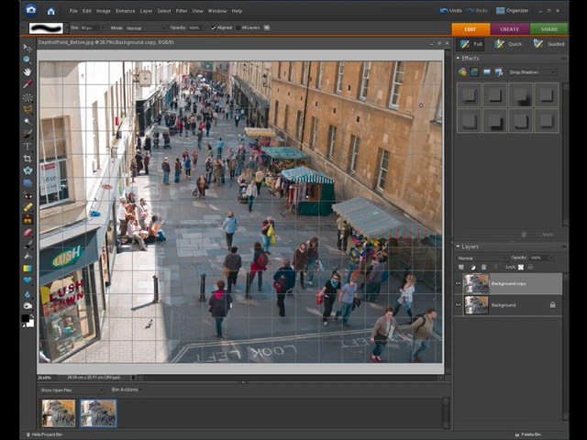Image resolution: width=587 pixels, height=440 pixels.
Task: Click the Home icon in top bar
Action: click(x=51, y=11)
